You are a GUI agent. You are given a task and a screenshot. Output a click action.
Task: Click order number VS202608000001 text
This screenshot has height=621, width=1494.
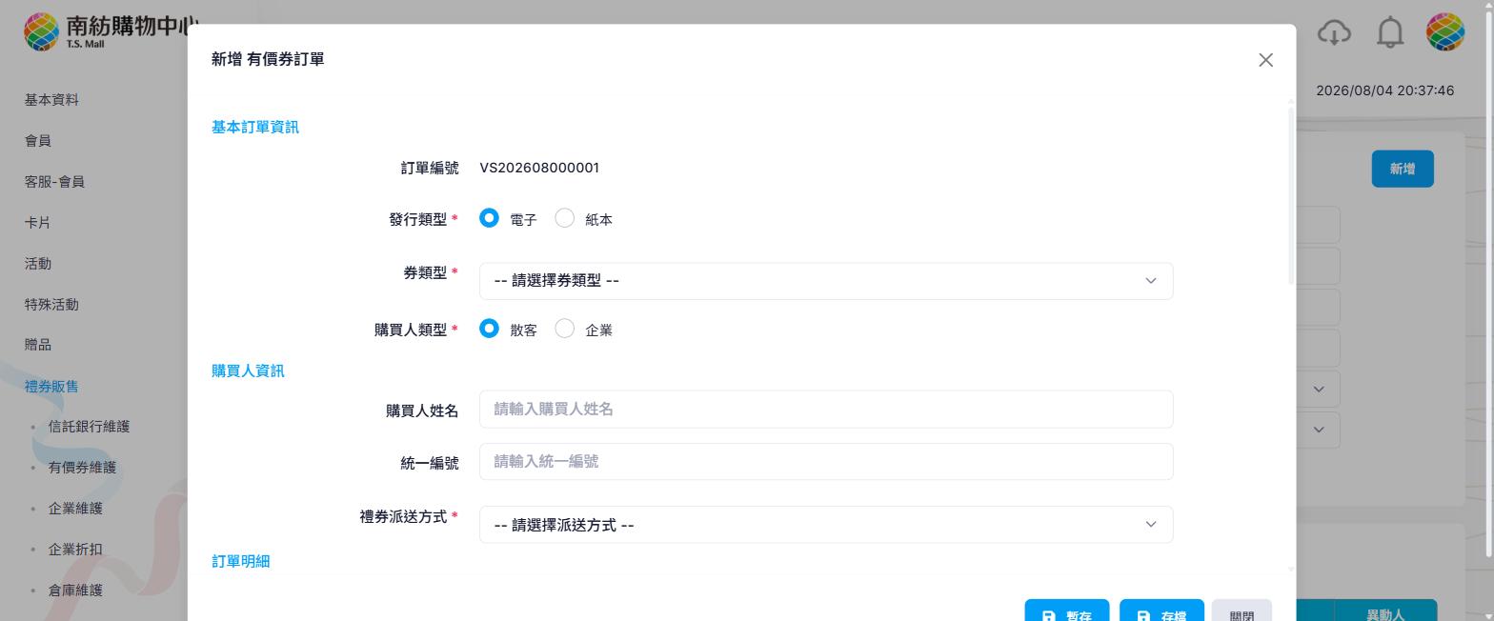click(539, 168)
